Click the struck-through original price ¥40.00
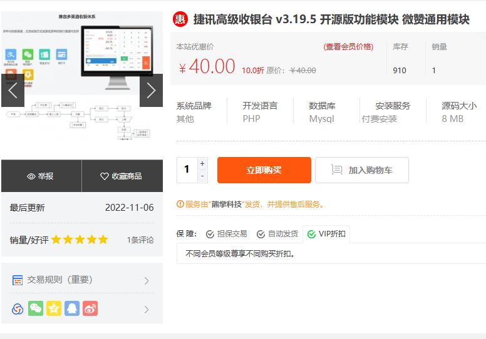This screenshot has width=486, height=339. 302,71
